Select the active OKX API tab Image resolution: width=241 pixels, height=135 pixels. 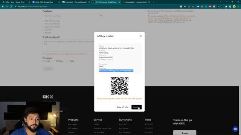click(106, 2)
